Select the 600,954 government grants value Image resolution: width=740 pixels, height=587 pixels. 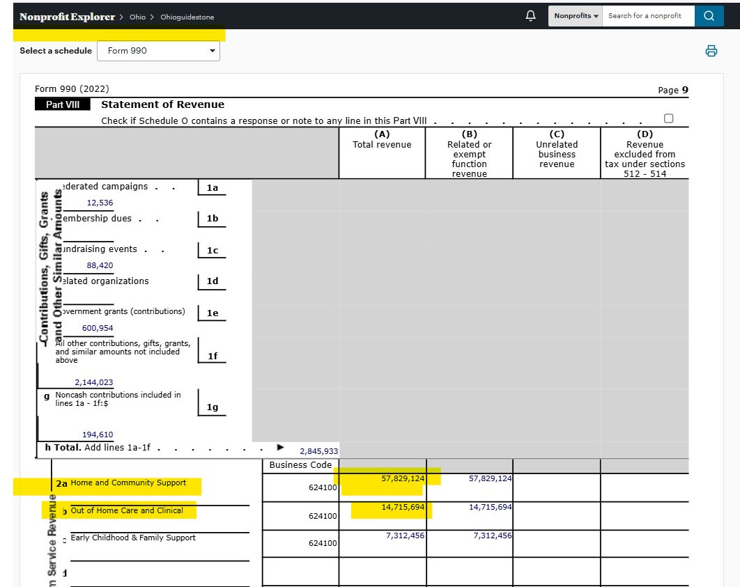pyautogui.click(x=98, y=328)
